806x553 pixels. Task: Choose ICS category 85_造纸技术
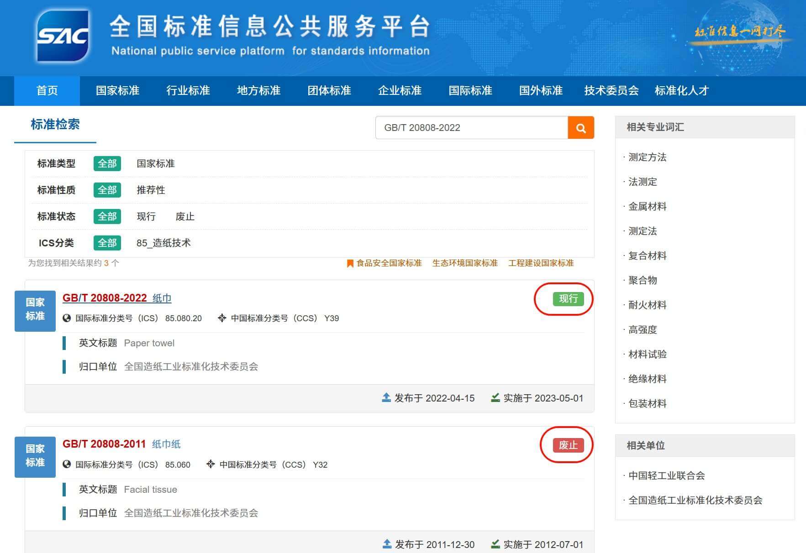(x=163, y=243)
